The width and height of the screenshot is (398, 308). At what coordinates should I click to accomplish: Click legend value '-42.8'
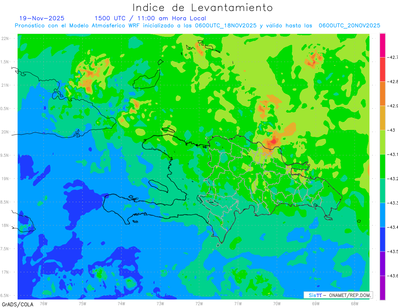[393, 82]
